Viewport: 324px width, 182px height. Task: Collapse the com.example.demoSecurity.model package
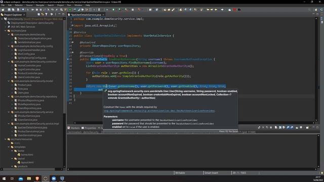9,81
